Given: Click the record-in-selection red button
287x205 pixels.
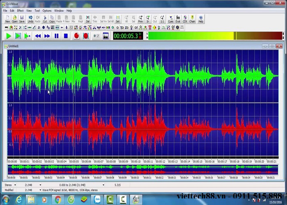Looking at the screenshot, I should (86, 36).
